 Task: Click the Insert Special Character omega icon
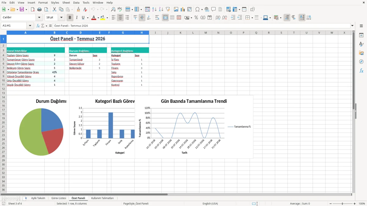[198, 9]
